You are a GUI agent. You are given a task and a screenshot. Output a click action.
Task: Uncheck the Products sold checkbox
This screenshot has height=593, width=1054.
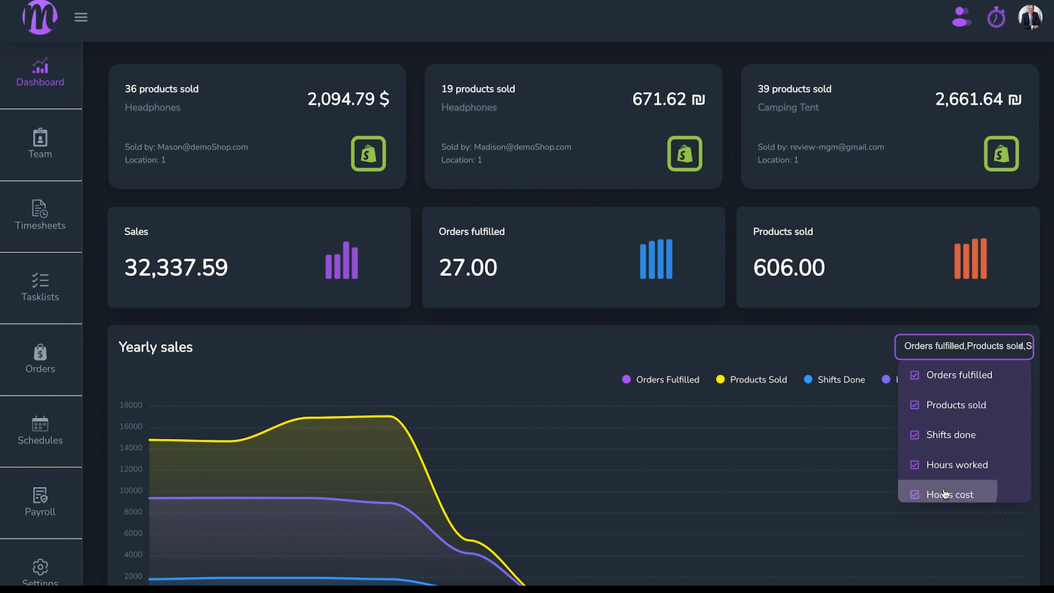click(914, 405)
